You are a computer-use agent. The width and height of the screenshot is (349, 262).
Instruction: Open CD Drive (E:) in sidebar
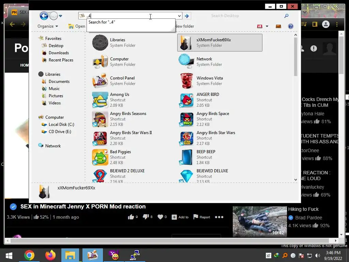click(x=60, y=132)
